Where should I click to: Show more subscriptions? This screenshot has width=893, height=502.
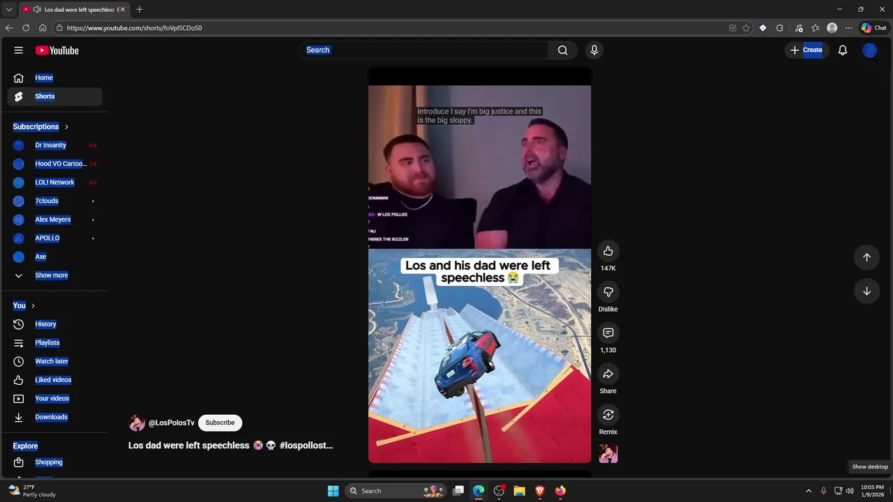click(54, 275)
